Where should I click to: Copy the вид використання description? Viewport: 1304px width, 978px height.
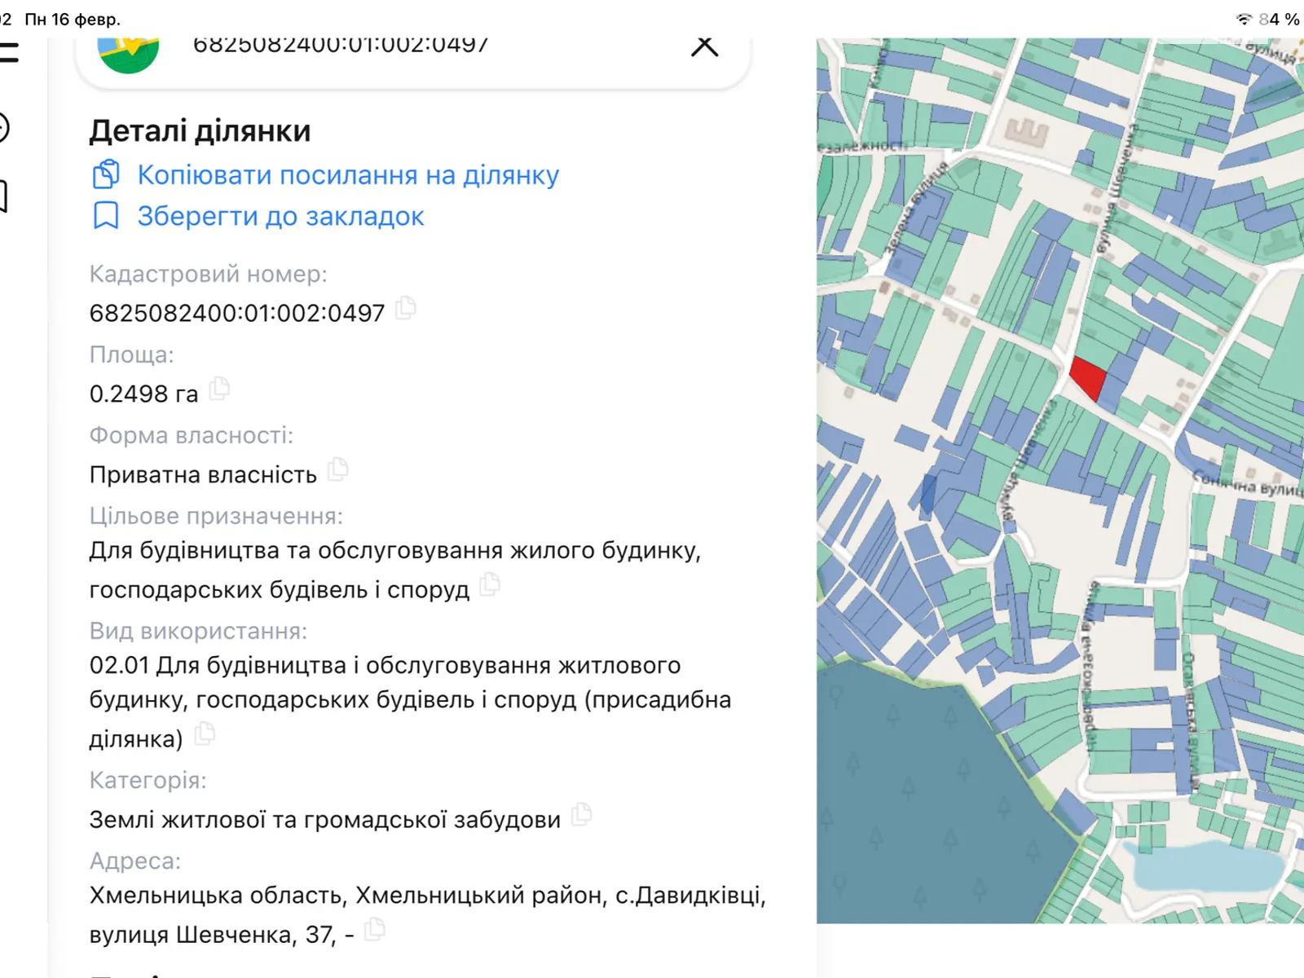(x=206, y=734)
